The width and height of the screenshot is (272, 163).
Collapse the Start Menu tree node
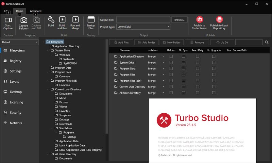[52, 128]
